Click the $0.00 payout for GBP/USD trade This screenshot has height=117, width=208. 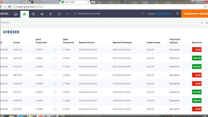[197, 75]
